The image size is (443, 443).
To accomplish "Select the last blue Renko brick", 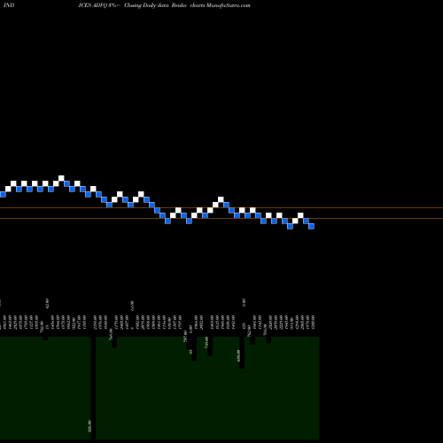I will click(311, 226).
